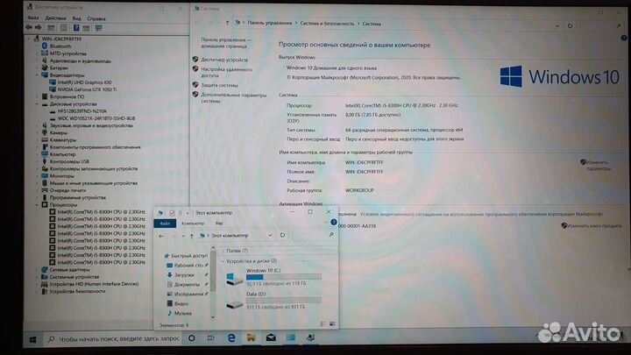Open Вид ribbon tab in explorer

pos(219,223)
